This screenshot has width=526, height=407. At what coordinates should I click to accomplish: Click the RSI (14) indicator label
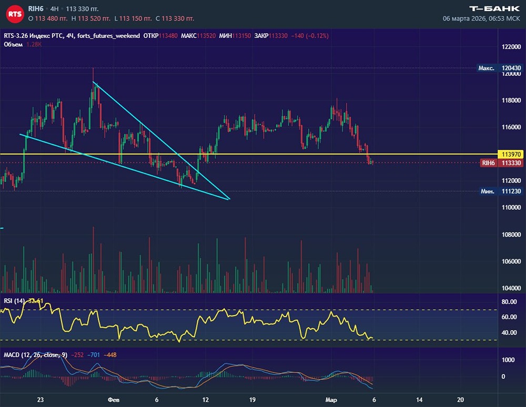14,301
